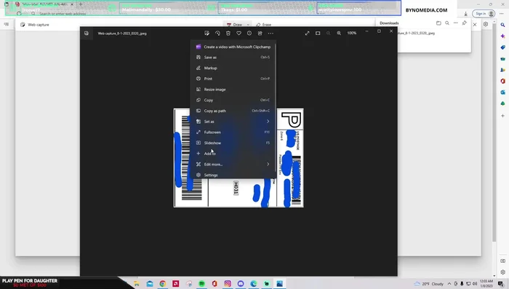
Task: Expand the Set as submenu
Action: tap(233, 122)
